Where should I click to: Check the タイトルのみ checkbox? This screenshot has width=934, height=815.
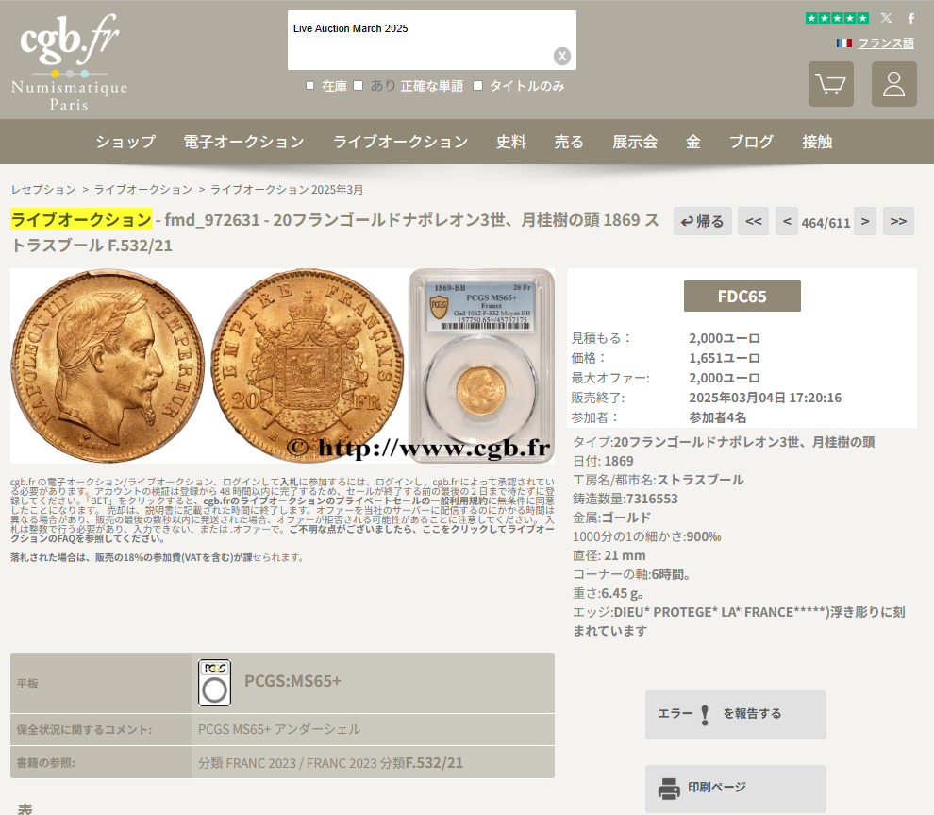[477, 86]
